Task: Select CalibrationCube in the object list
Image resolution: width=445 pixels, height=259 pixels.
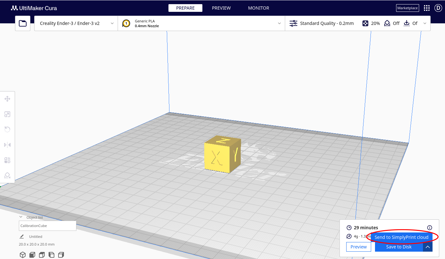Action: coord(48,226)
